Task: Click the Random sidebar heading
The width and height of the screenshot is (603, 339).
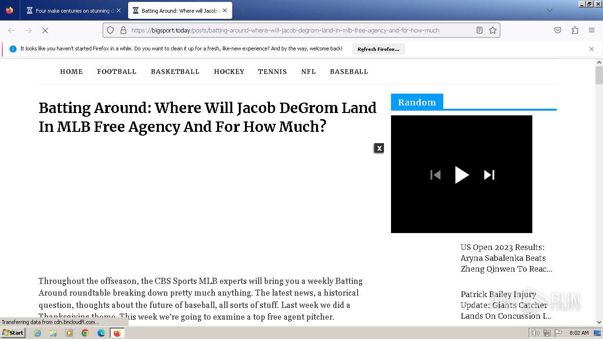Action: point(417,102)
